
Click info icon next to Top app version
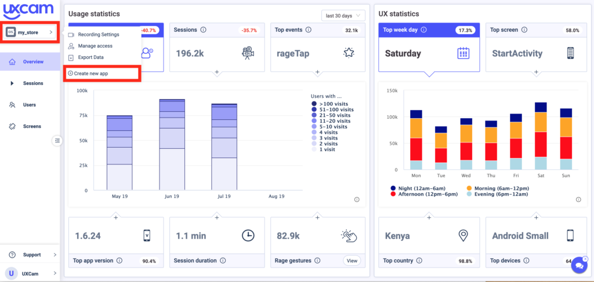click(x=119, y=261)
